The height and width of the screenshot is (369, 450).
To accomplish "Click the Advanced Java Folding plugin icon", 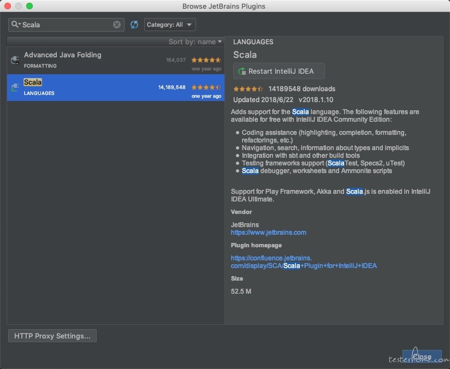I will click(x=15, y=60).
